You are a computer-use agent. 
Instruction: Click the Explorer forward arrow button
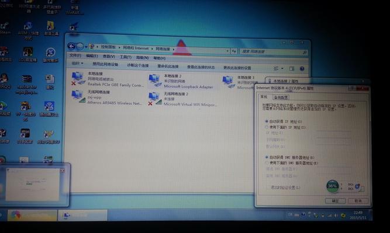[x=80, y=47]
